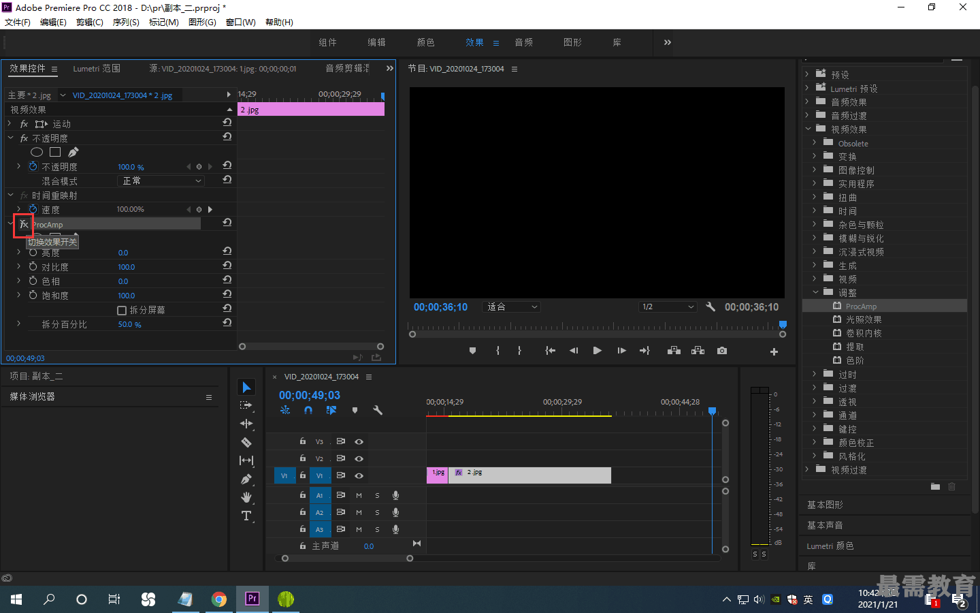The image size is (980, 613).
Task: Reset the ProcAmp effect
Action: point(227,223)
